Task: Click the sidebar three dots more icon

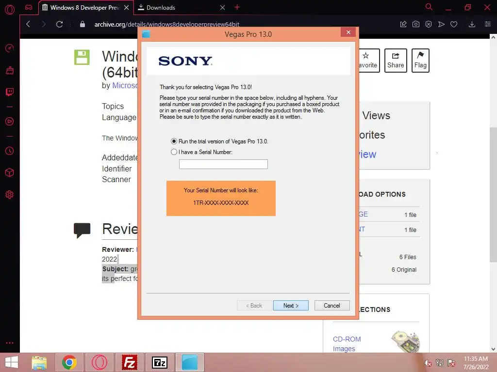Action: click(x=10, y=343)
